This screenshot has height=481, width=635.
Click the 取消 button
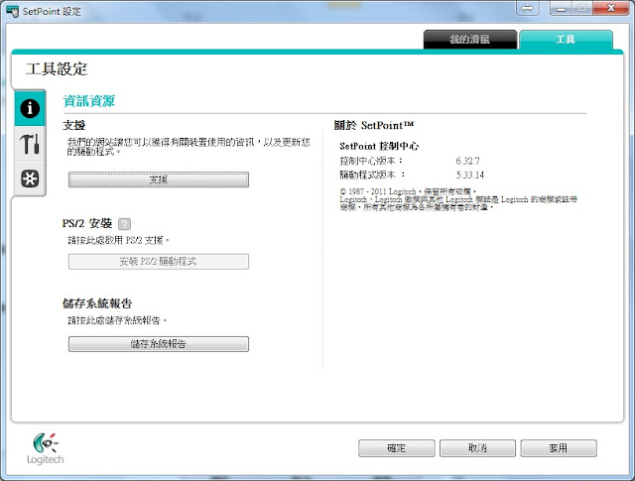tap(477, 448)
